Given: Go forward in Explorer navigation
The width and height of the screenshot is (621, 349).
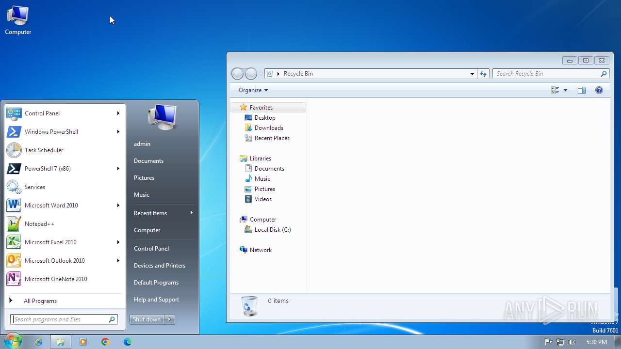Looking at the screenshot, I should tap(251, 74).
